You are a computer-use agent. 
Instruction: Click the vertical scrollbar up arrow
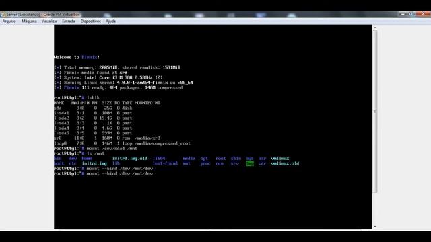click(375, 28)
